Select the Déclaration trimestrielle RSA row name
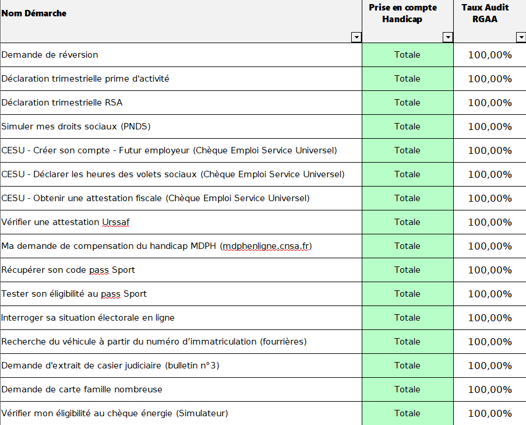The width and height of the screenshot is (526, 425). coord(62,103)
